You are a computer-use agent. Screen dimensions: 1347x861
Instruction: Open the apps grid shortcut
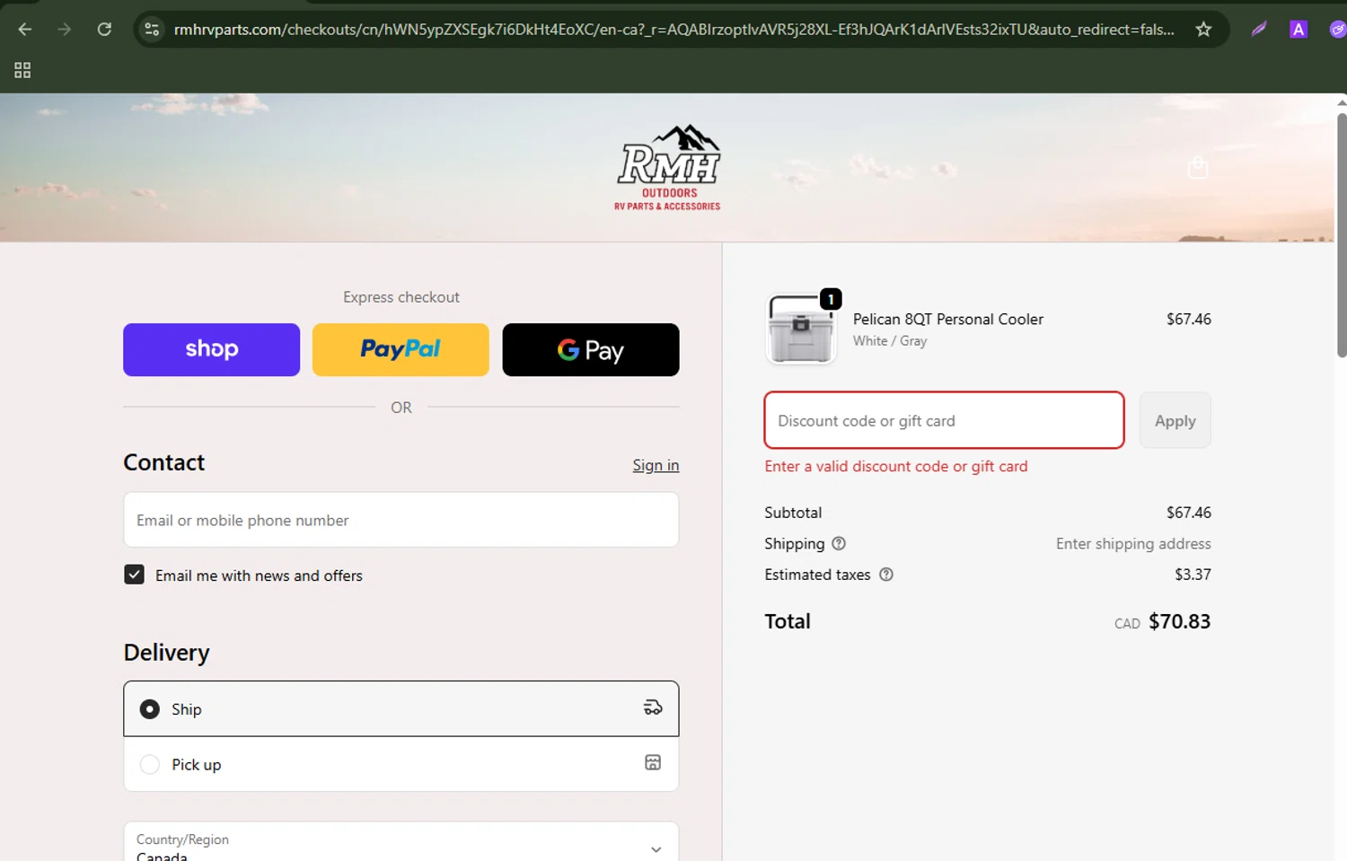point(22,70)
